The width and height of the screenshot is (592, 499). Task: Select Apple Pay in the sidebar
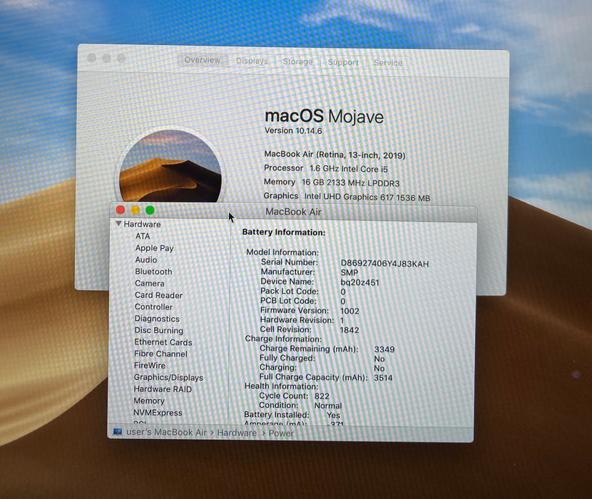[x=154, y=248]
